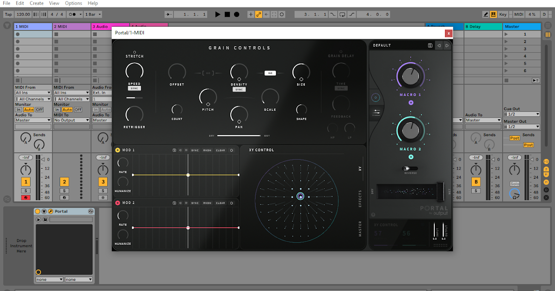Click the link icon between Offset and Density
Image resolution: width=555 pixels, height=291 pixels.
point(208,73)
